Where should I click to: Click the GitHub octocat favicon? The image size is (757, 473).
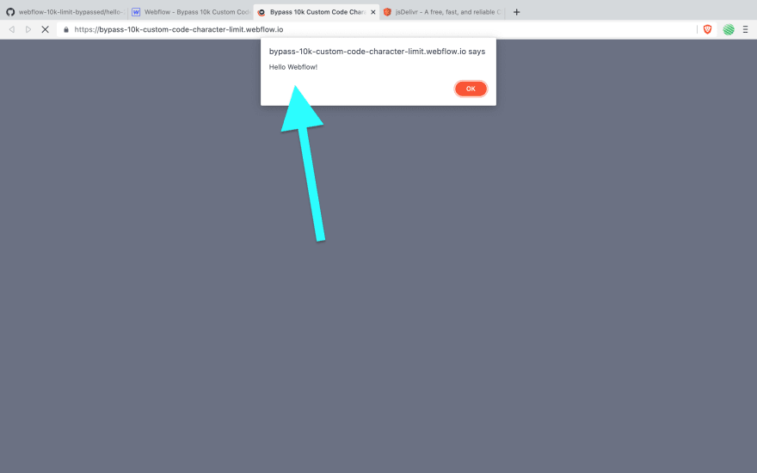tap(10, 12)
